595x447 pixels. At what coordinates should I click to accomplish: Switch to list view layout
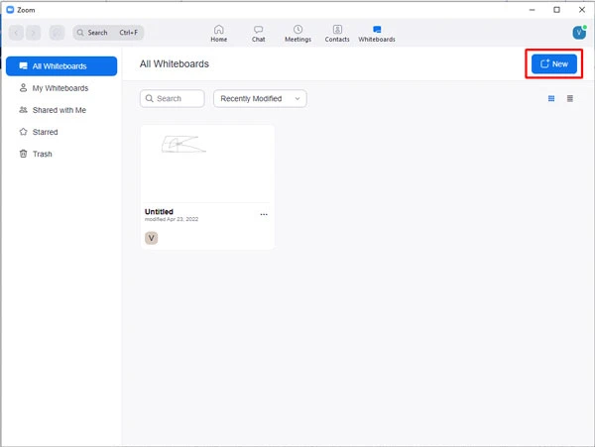(x=570, y=98)
